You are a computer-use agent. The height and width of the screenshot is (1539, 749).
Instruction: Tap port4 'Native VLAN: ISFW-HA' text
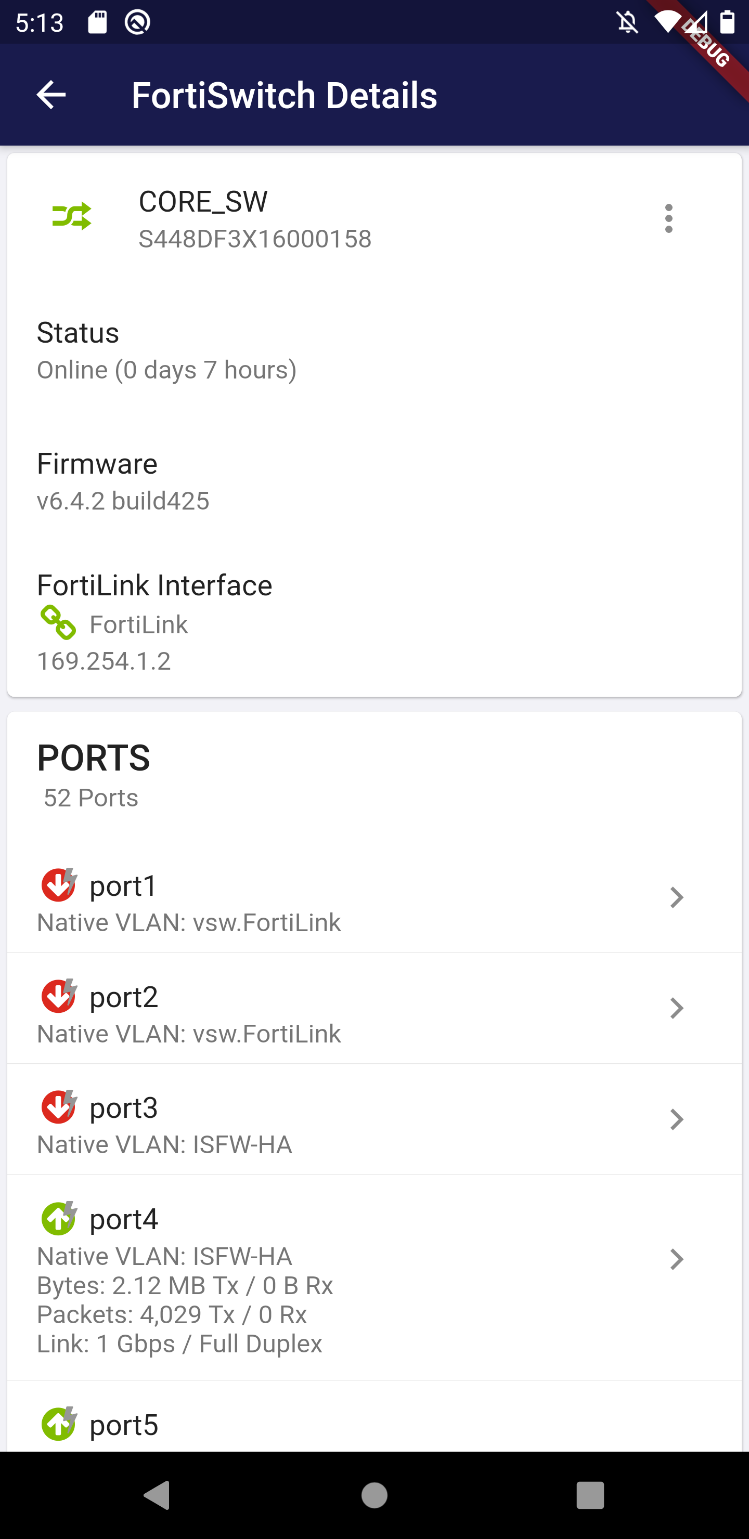(164, 1256)
